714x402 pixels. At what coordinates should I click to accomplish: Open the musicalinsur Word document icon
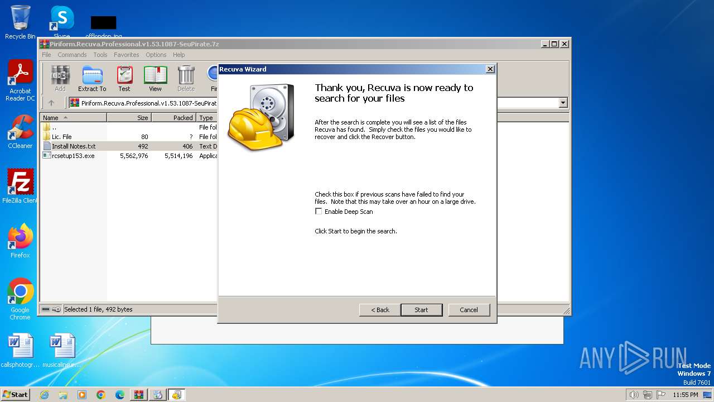[x=62, y=350]
